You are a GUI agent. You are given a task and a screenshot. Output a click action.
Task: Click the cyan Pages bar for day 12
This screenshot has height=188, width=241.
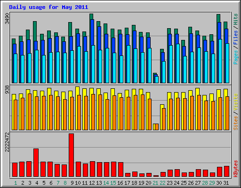tap(93, 64)
